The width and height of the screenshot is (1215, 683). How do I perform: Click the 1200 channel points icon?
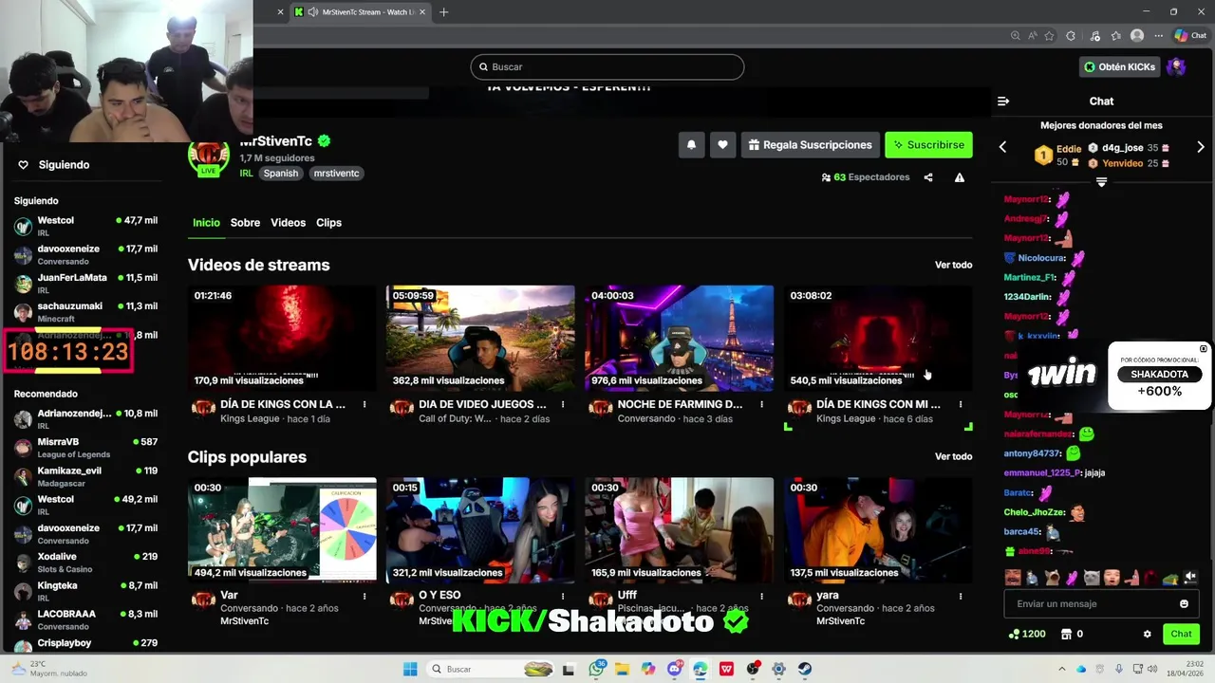[x=1015, y=634]
